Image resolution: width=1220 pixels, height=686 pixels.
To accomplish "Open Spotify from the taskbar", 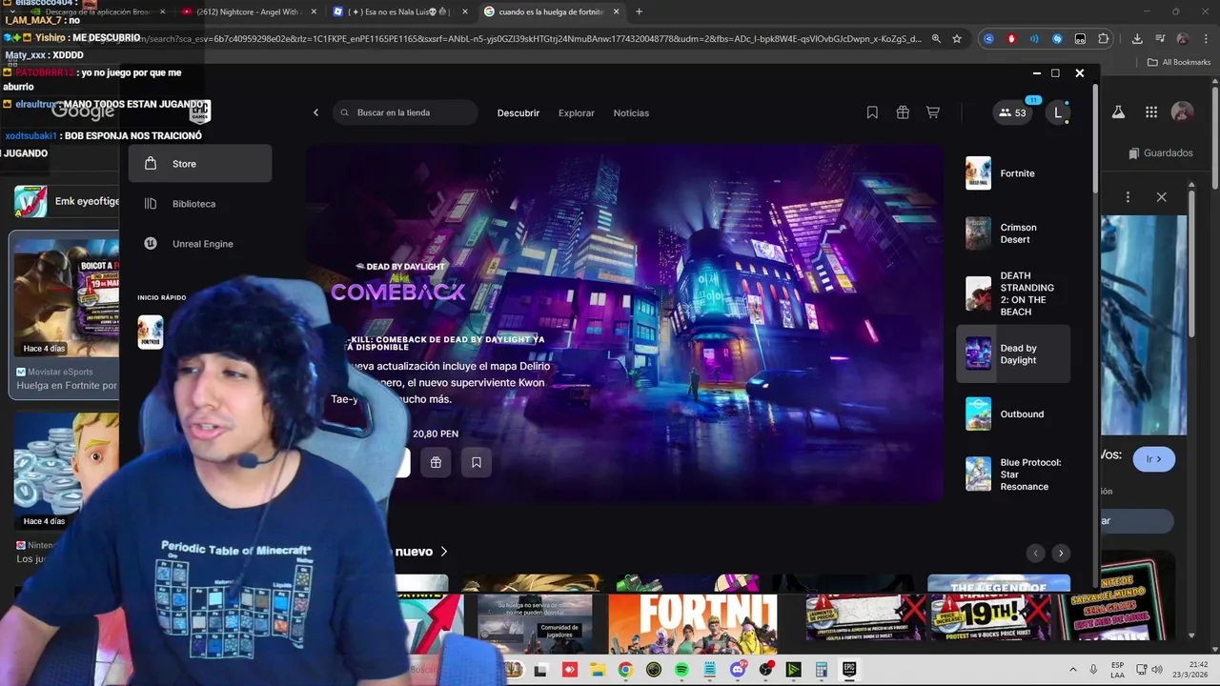I will pos(681,670).
